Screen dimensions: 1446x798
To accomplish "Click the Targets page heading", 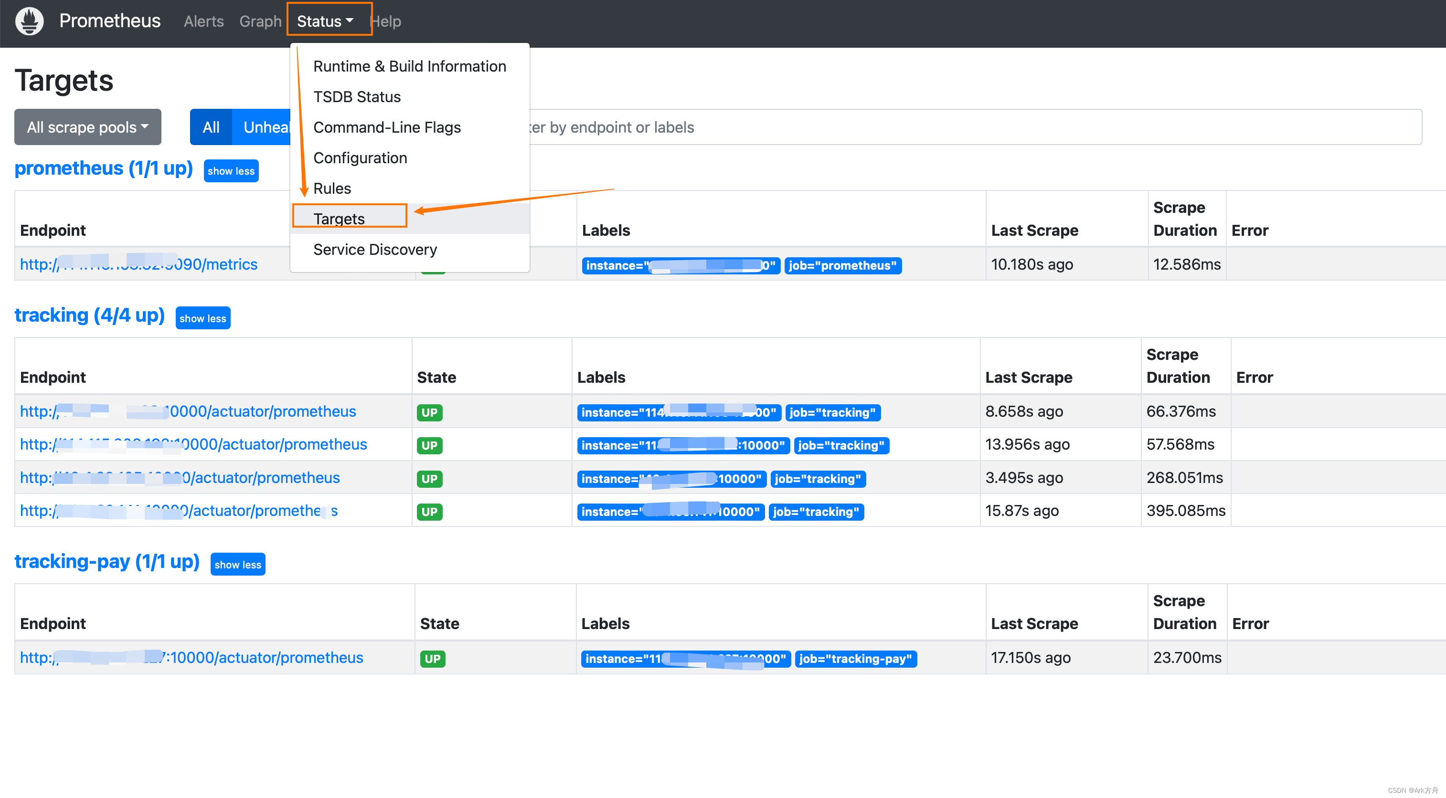I will click(64, 80).
